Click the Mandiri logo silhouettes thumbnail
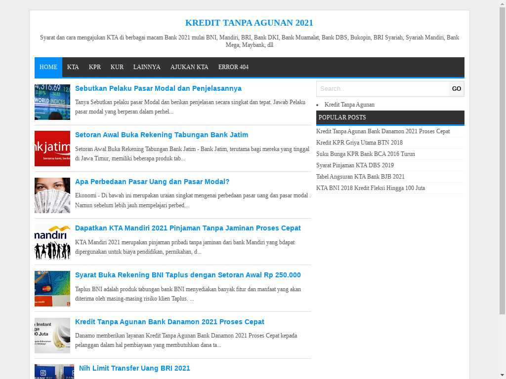This screenshot has width=506, height=379. tap(52, 242)
